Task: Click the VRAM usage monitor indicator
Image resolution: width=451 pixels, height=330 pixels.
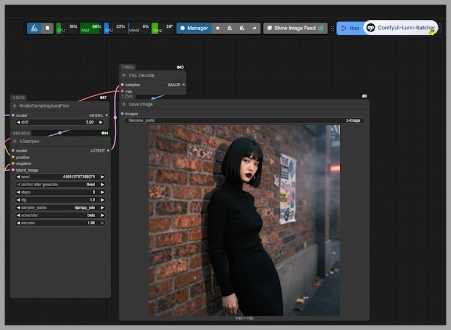Action: click(139, 28)
